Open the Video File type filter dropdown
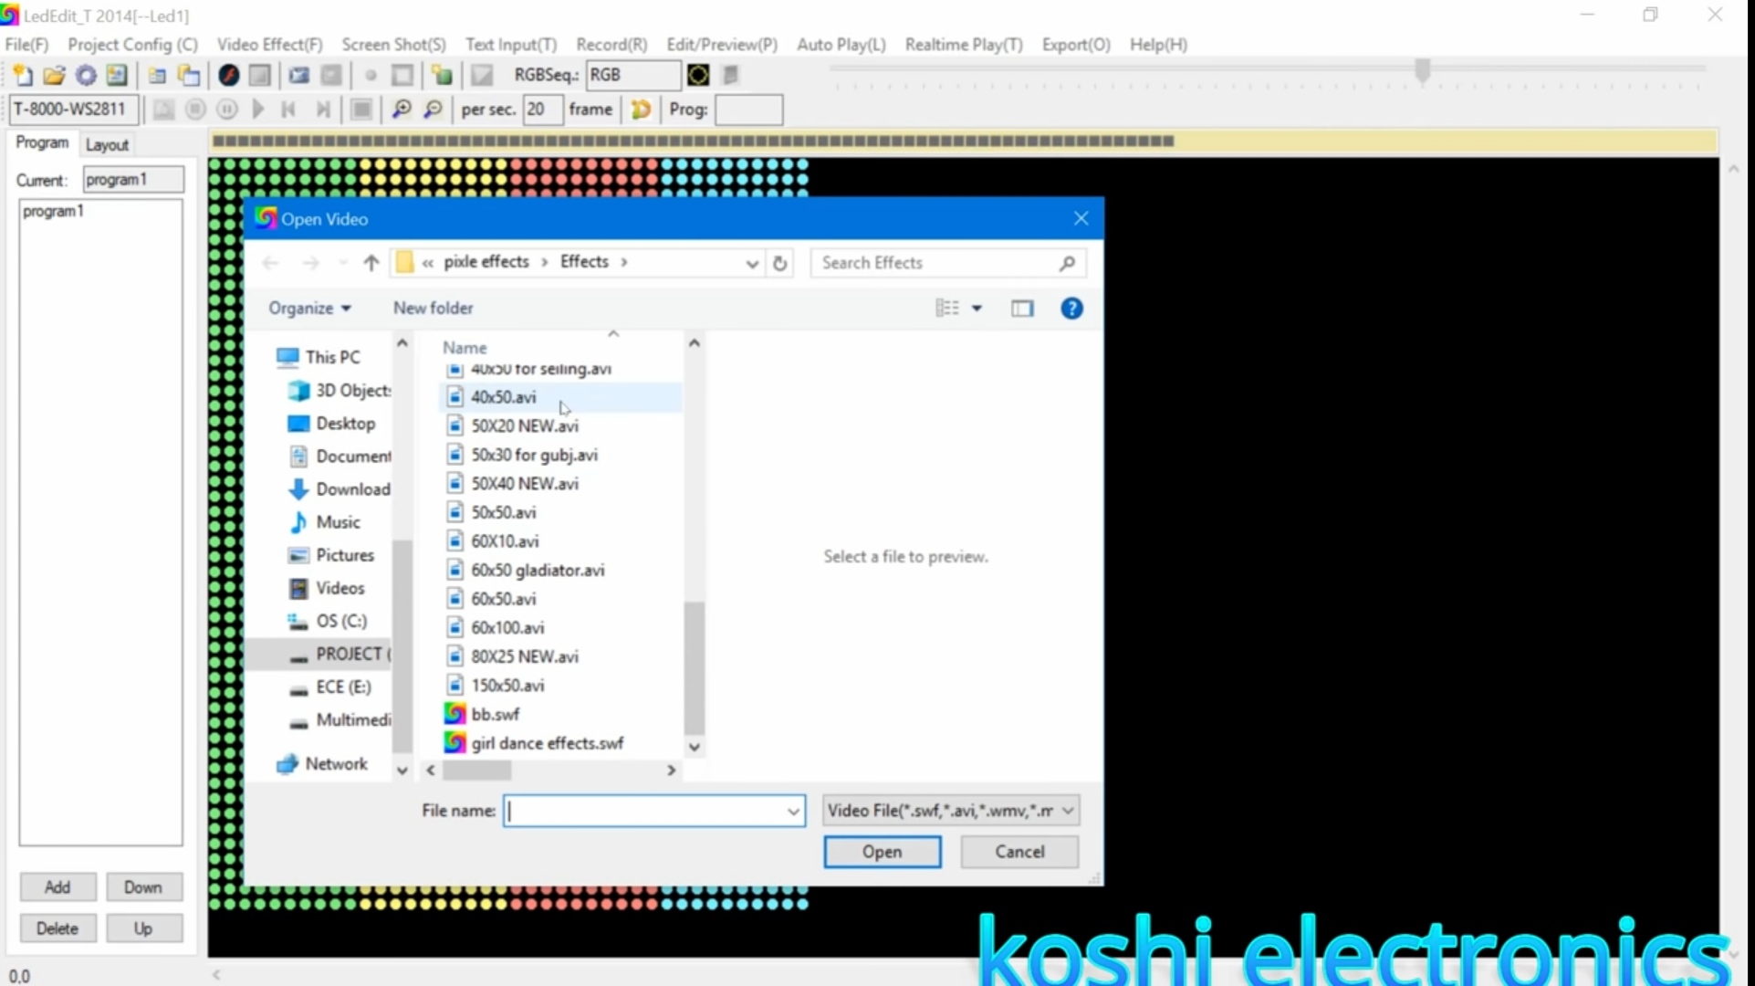This screenshot has width=1755, height=986. 950,811
